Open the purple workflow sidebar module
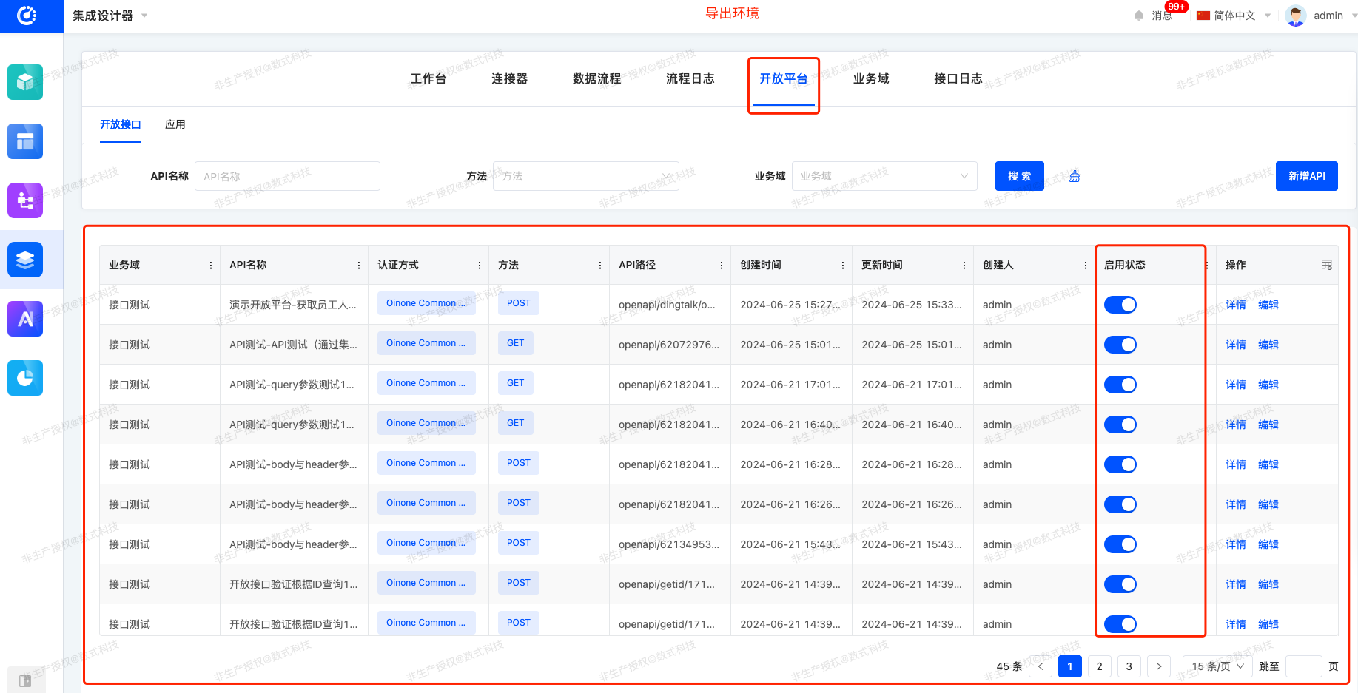 pyautogui.click(x=25, y=200)
